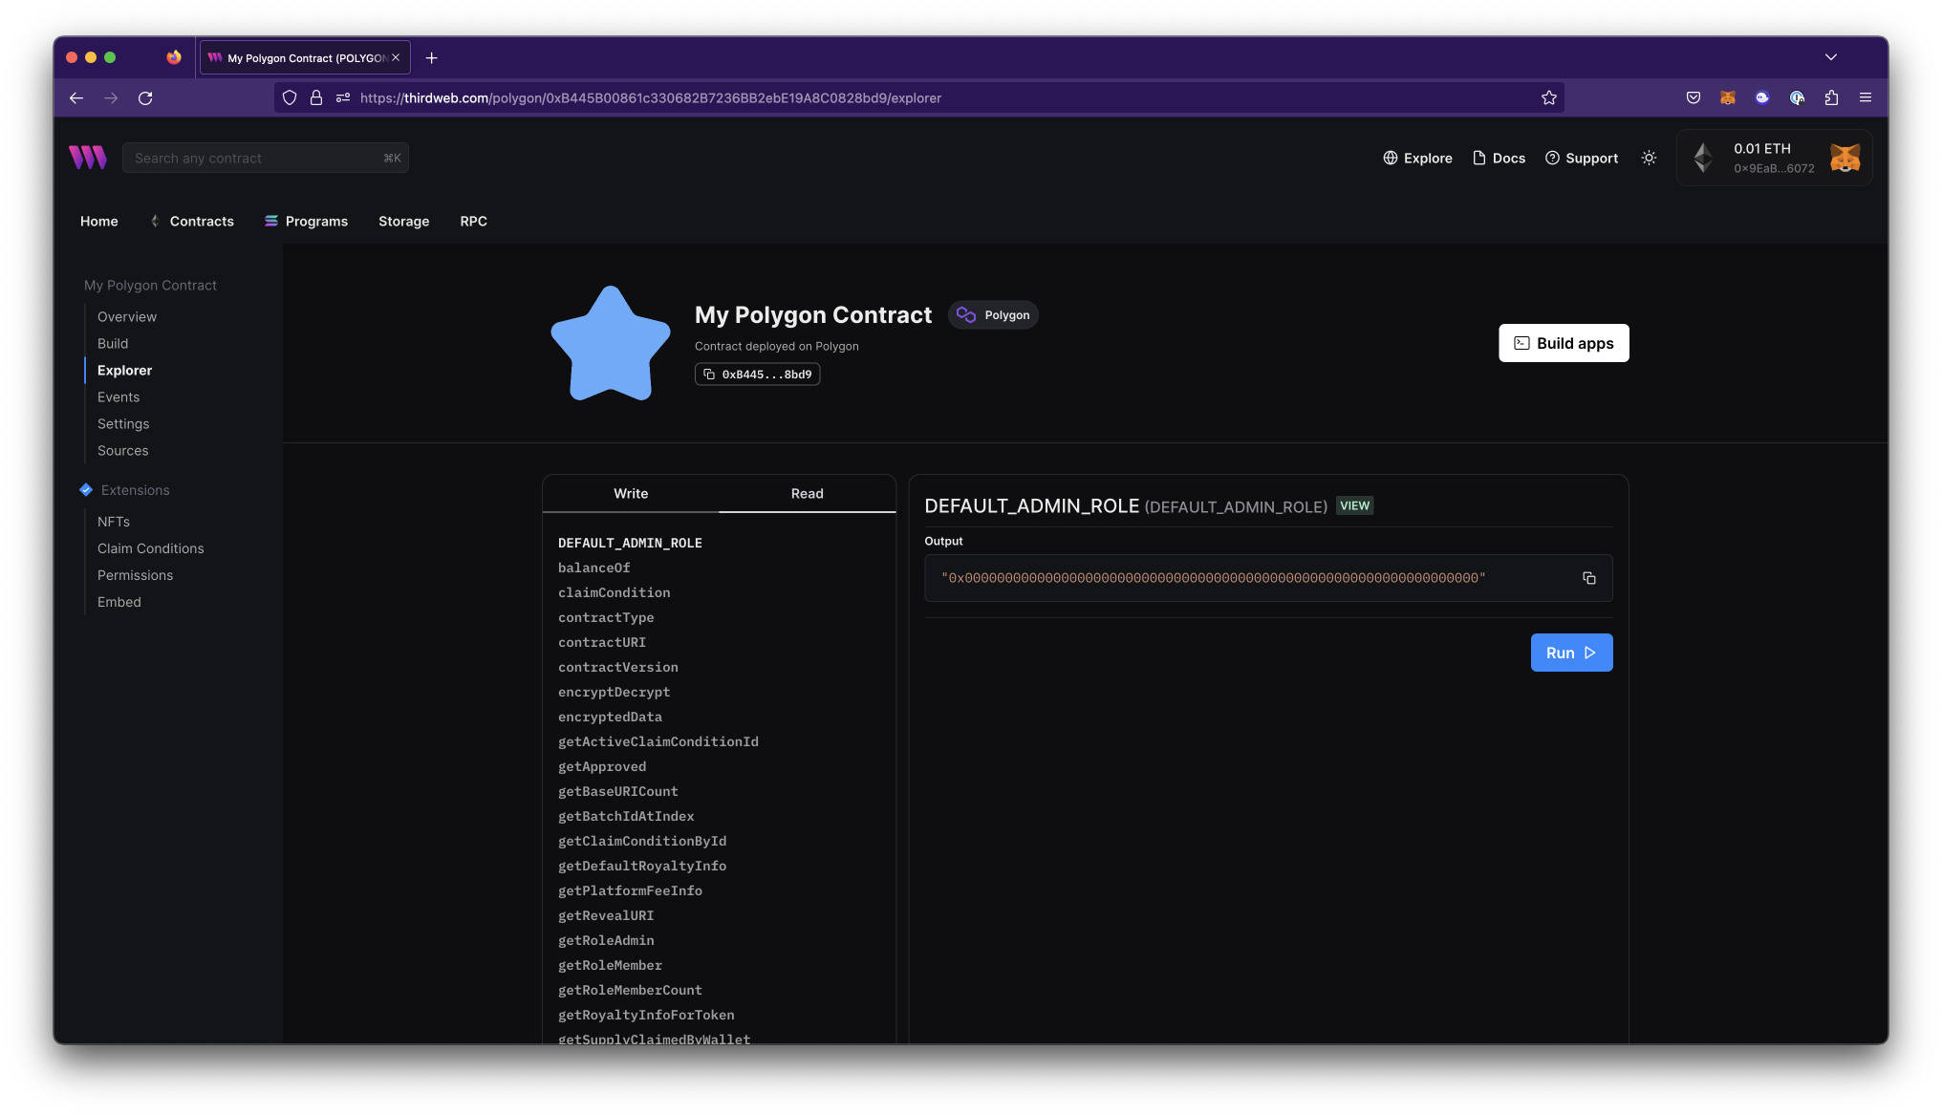Click the dark mode toggle icon in navbar
This screenshot has height=1115, width=1942.
point(1649,158)
